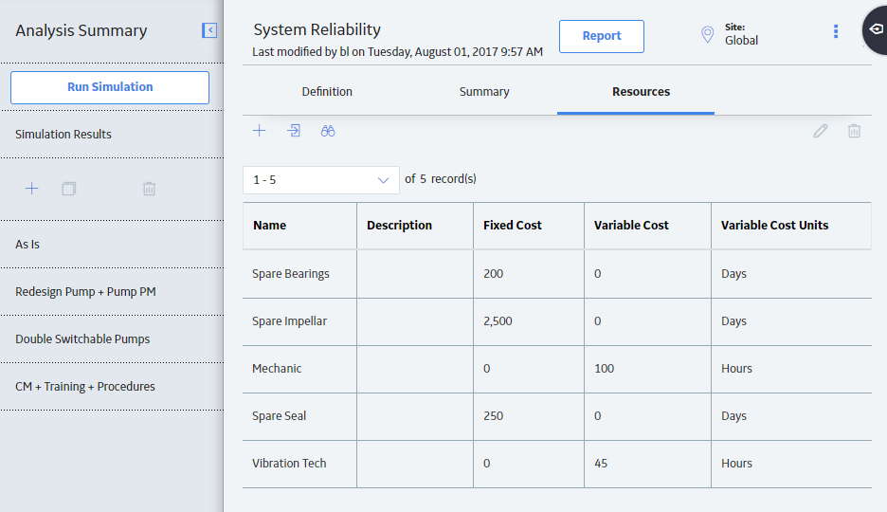The height and width of the screenshot is (512, 887).
Task: Copy scenario using the duplicate icon
Action: click(x=69, y=189)
